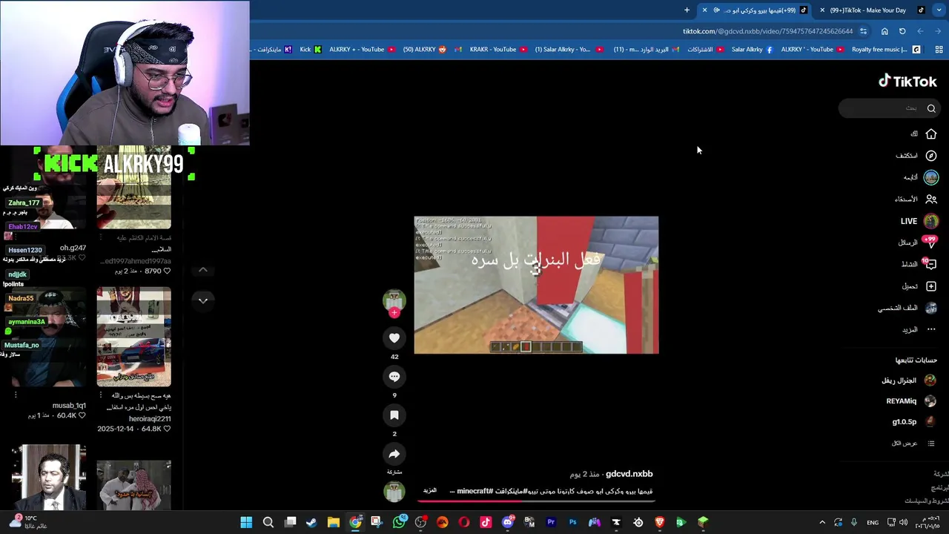Open 'ALKRKY ' - YouTube' bookmark near Royalty
Image resolution: width=949 pixels, height=534 pixels.
point(812,50)
